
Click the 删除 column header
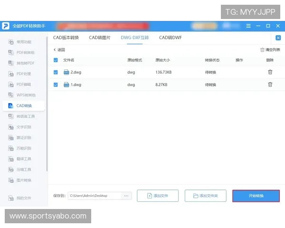pos(270,60)
